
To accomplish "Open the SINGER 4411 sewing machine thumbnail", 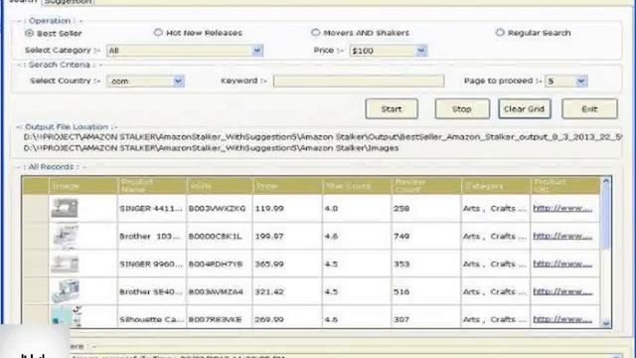I will 65,208.
